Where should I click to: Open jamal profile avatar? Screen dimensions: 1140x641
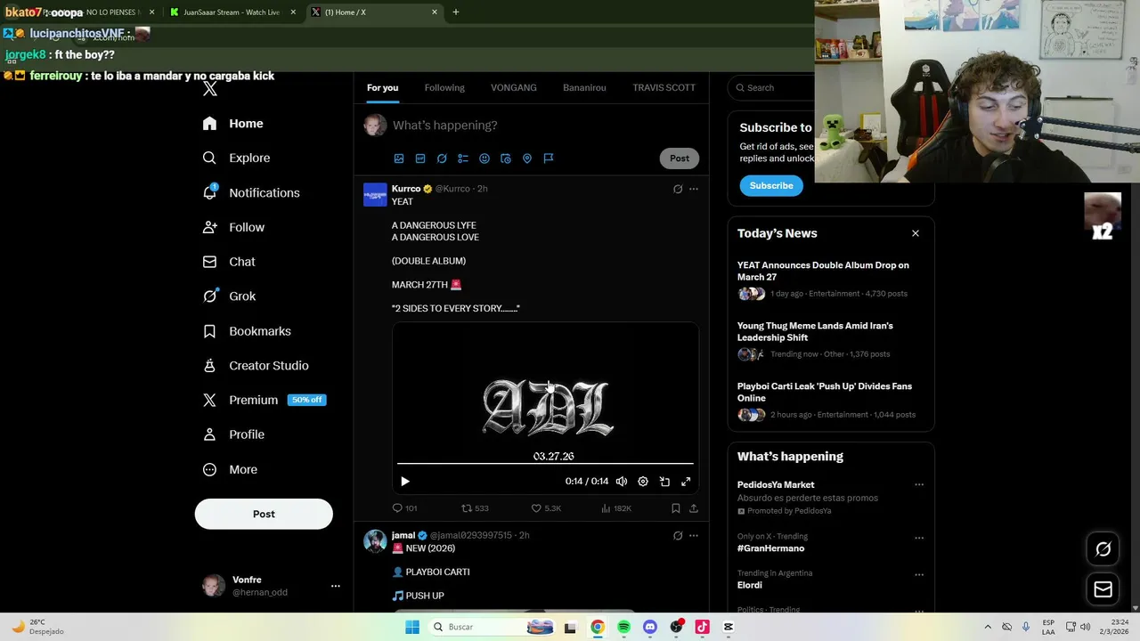[375, 541]
